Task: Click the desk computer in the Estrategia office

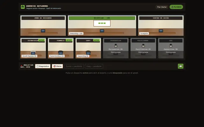Action: (33, 53)
